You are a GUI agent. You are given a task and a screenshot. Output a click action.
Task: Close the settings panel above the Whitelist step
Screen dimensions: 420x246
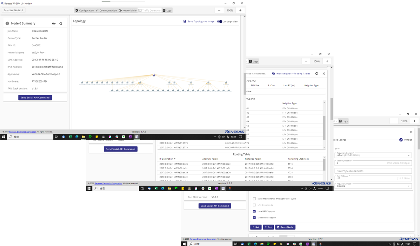coord(412,132)
